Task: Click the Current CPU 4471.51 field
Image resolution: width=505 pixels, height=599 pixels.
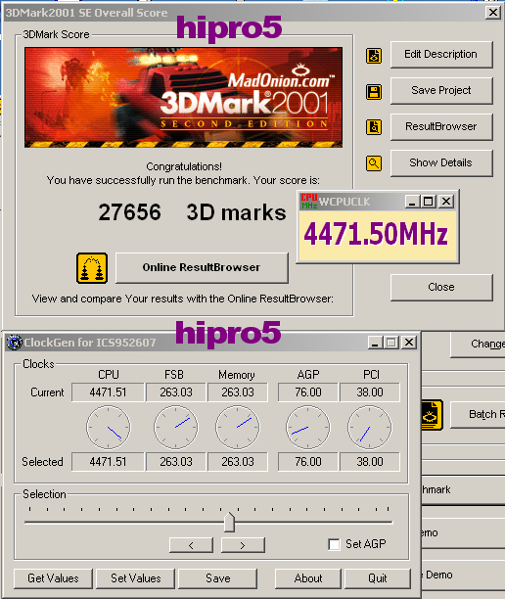Action: tap(108, 392)
